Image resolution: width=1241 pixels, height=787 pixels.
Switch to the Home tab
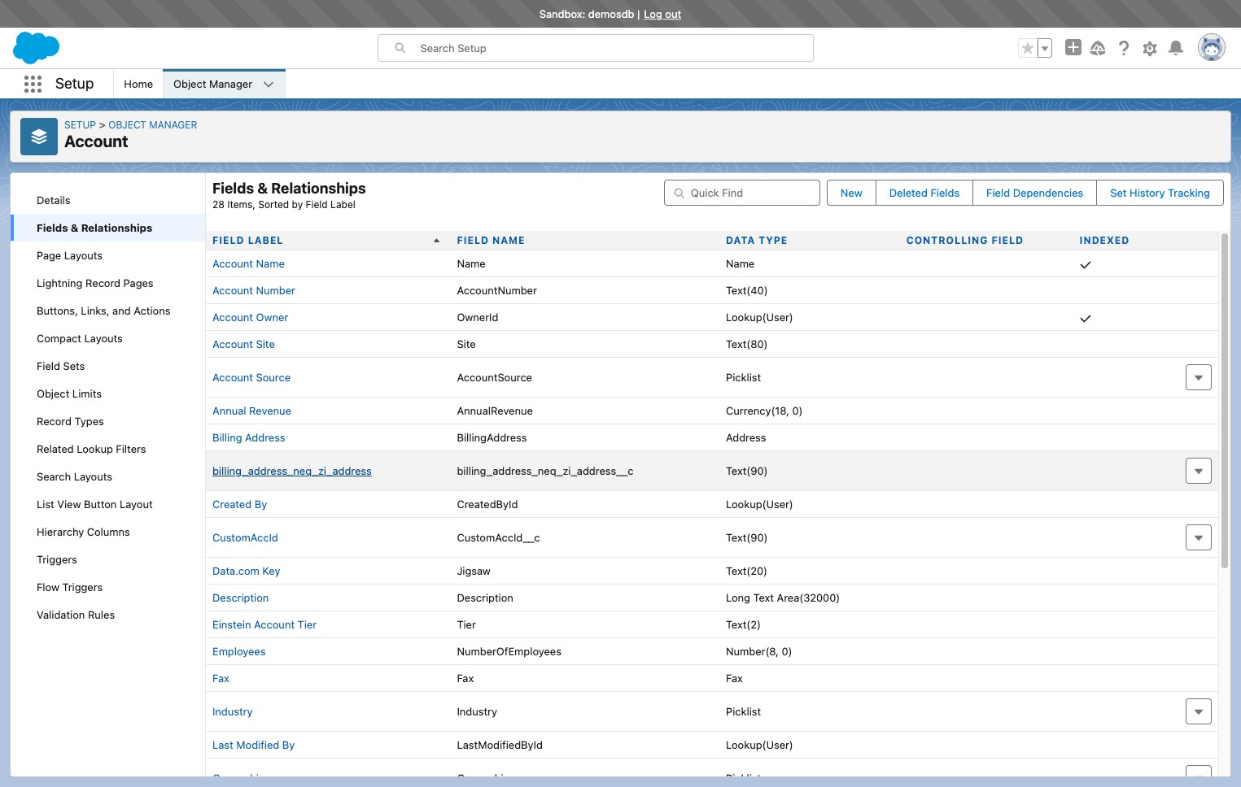coord(138,84)
